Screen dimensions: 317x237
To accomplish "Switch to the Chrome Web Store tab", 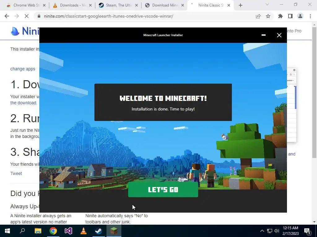I will pos(26,5).
